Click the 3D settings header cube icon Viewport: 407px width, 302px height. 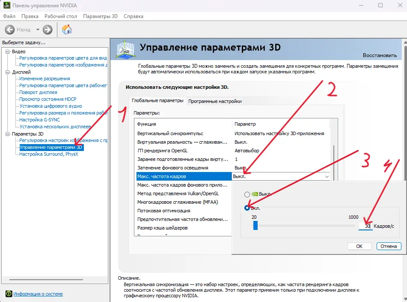126,49
